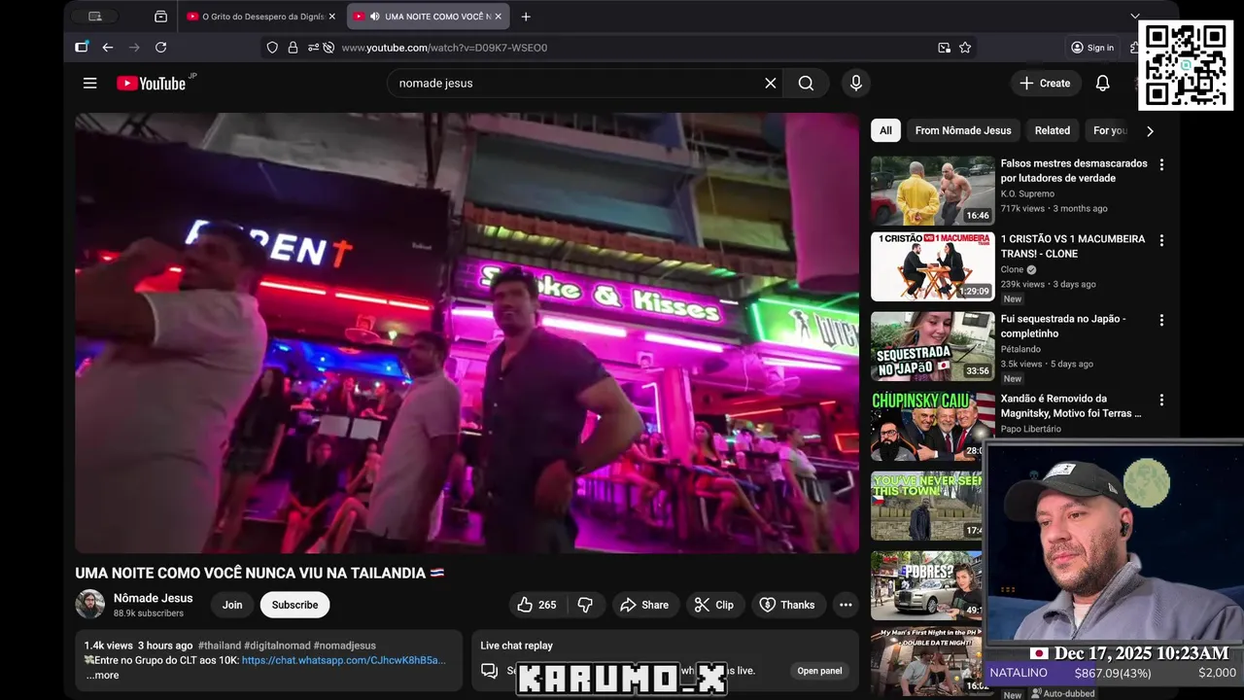Open the live chat replay panel

pyautogui.click(x=819, y=671)
